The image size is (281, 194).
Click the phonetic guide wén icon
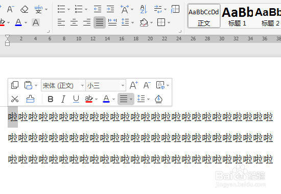point(38,9)
